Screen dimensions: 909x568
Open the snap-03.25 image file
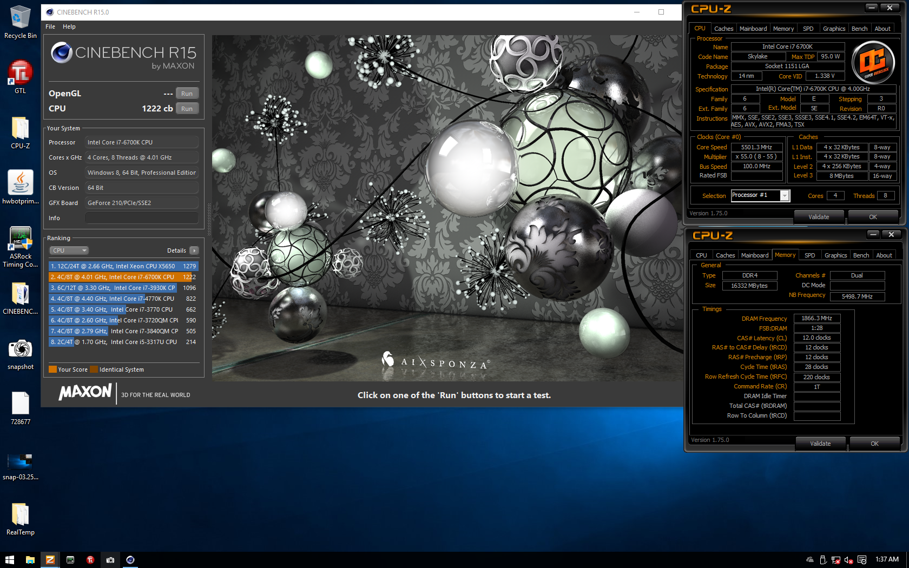tap(20, 466)
